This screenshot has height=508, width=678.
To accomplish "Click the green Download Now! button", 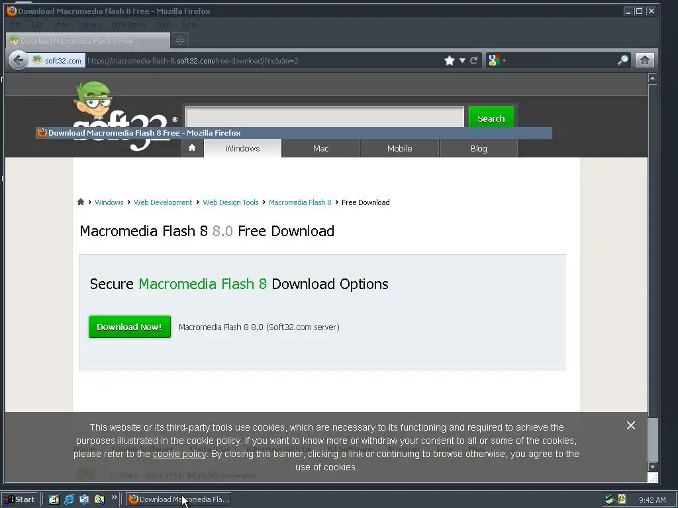I will point(130,327).
